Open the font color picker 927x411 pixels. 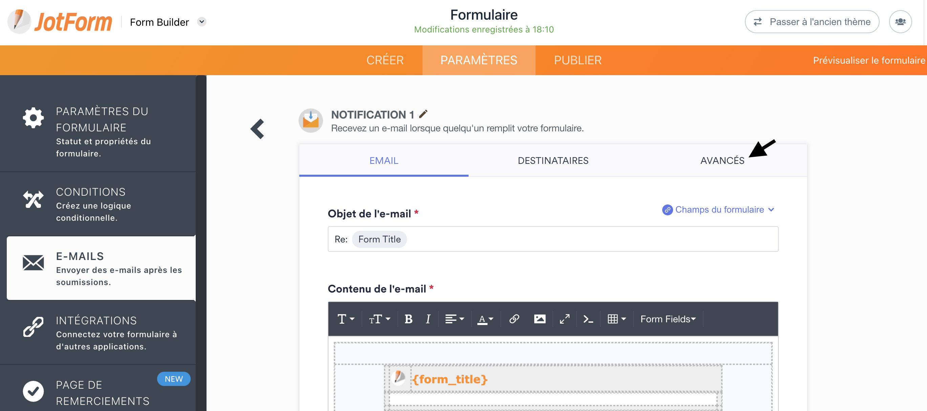pyautogui.click(x=485, y=319)
